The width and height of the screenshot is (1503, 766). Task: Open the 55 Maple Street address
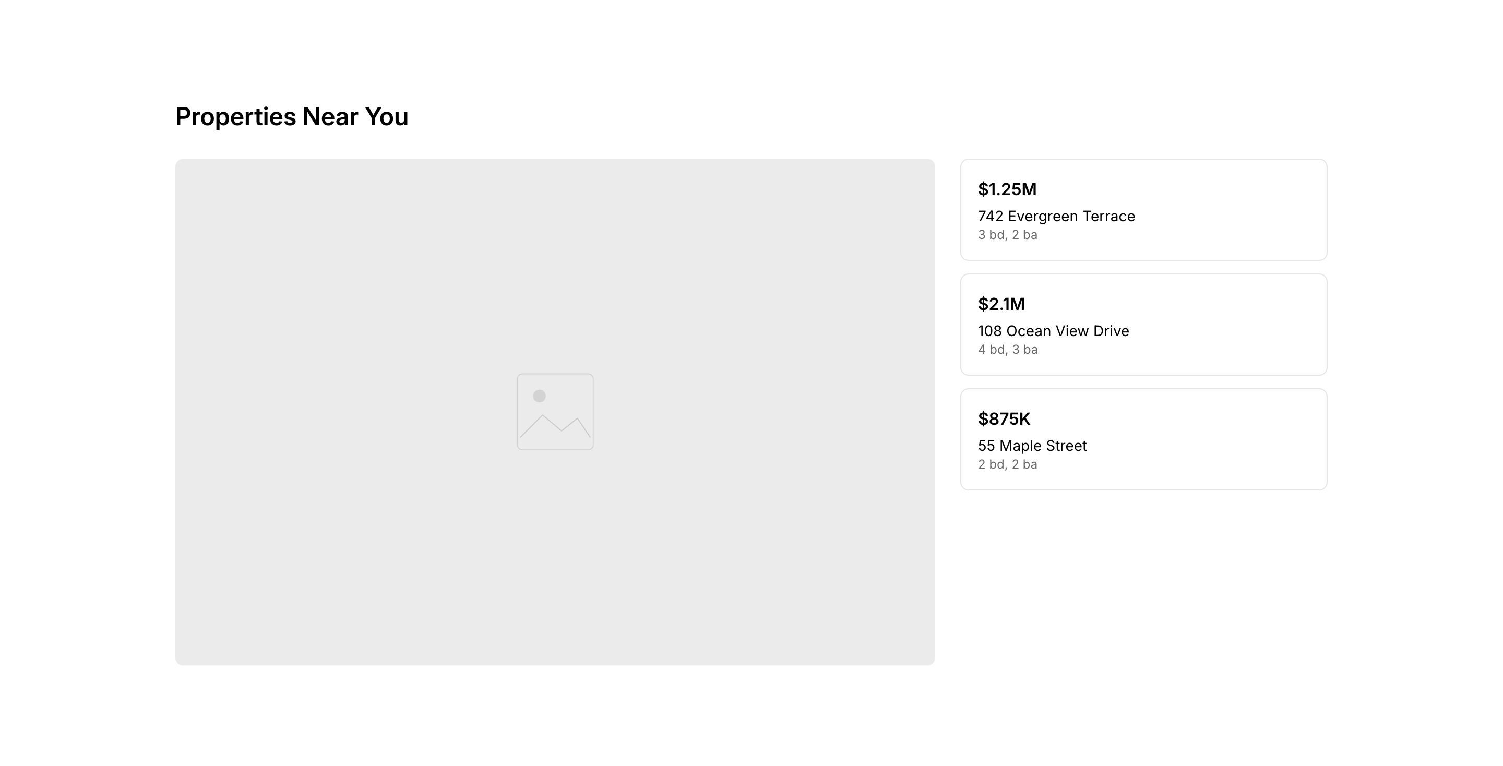pos(1032,446)
